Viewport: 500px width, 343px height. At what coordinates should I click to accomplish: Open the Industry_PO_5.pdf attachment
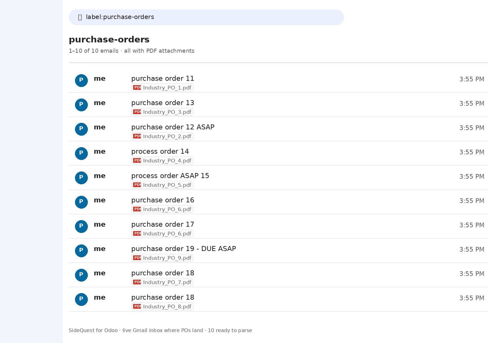point(162,185)
